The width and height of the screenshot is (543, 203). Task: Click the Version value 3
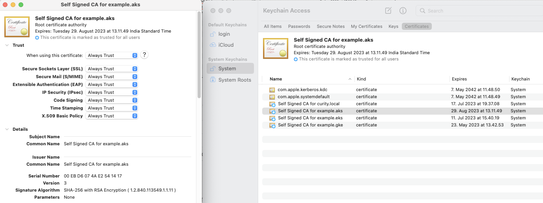pos(65,183)
